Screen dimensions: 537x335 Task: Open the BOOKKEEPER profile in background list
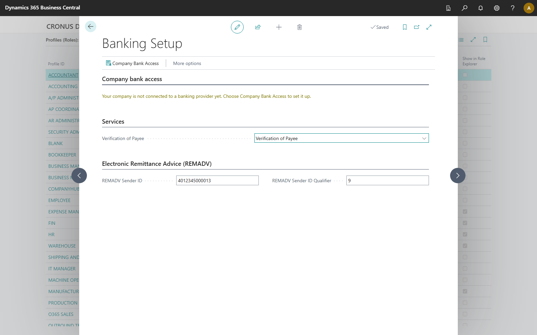(x=62, y=155)
